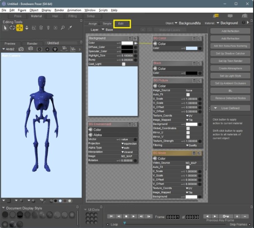Viewport: 254px width, 228px height.
Task: Click the Translate In/Out tool
Action: 27,28
